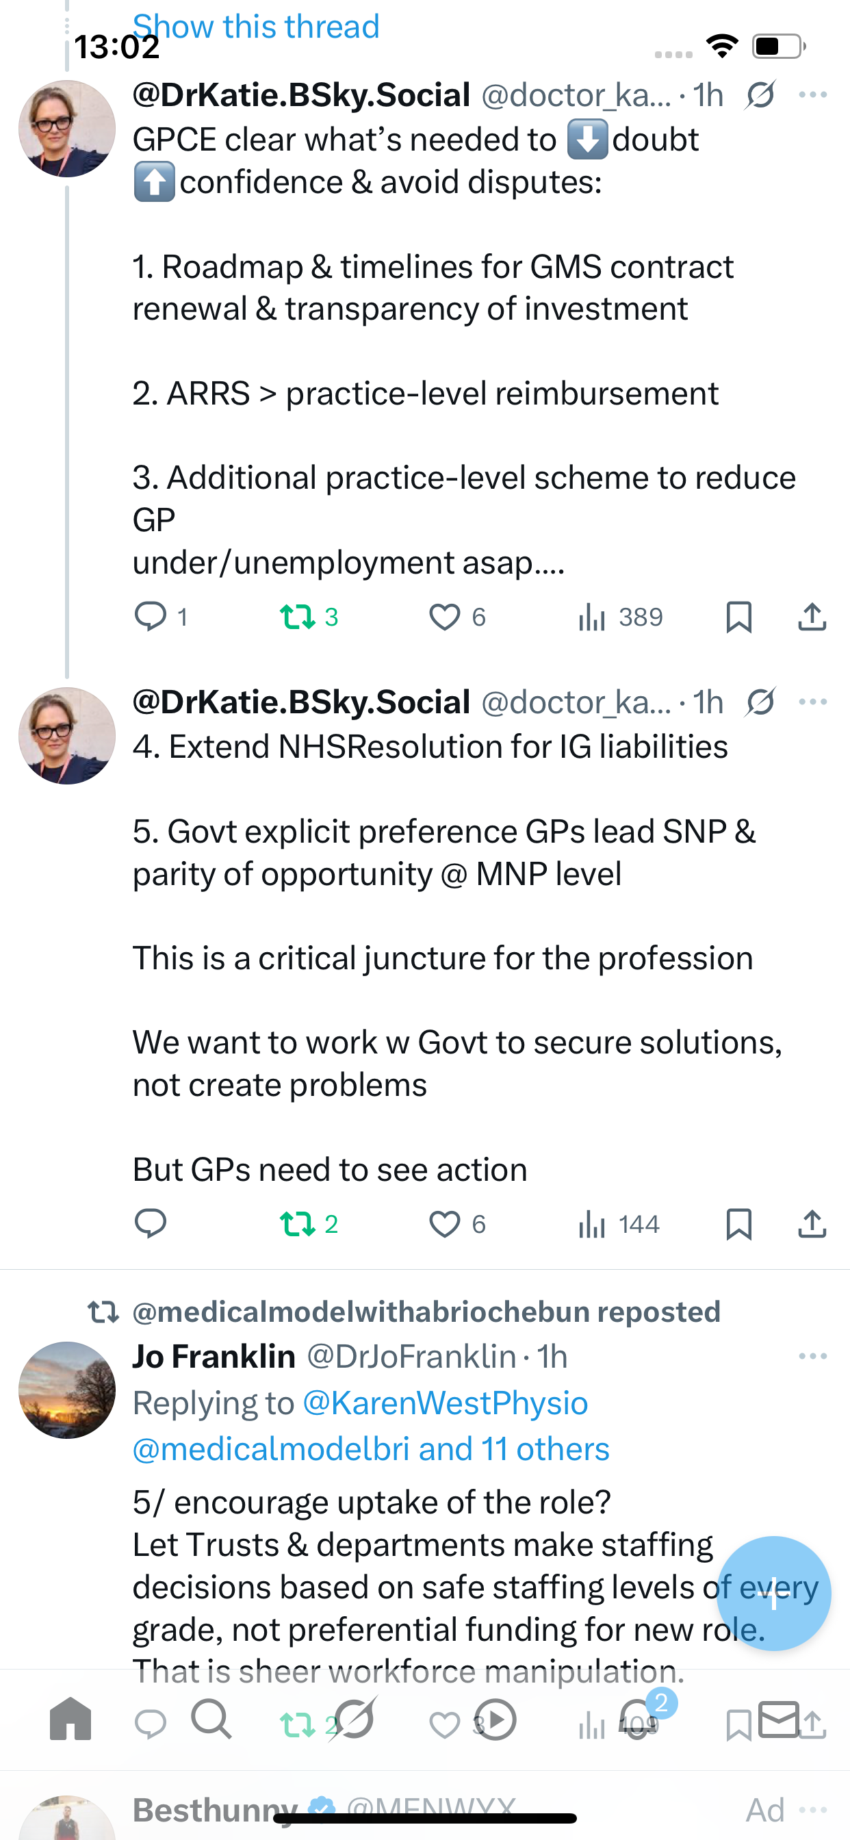Bookmark the GPCE roadmap tweet
The height and width of the screenshot is (1840, 850).
click(x=738, y=617)
